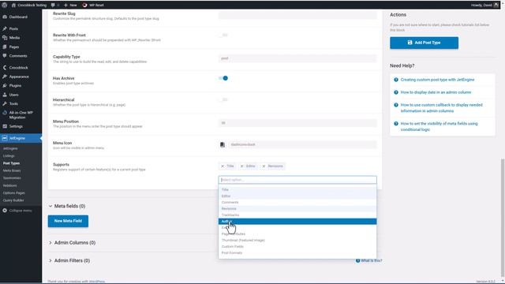The image size is (505, 284).
Task: Click the WordPress logo in admin bar
Action: click(5, 5)
